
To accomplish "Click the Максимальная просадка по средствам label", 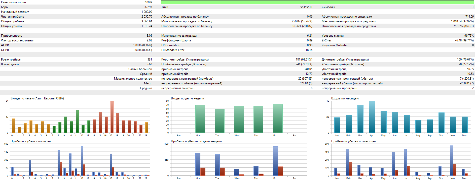I will click(x=348, y=21).
